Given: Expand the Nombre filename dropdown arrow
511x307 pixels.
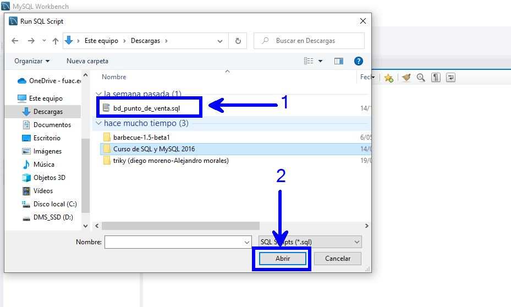Looking at the screenshot, I should 247,242.
